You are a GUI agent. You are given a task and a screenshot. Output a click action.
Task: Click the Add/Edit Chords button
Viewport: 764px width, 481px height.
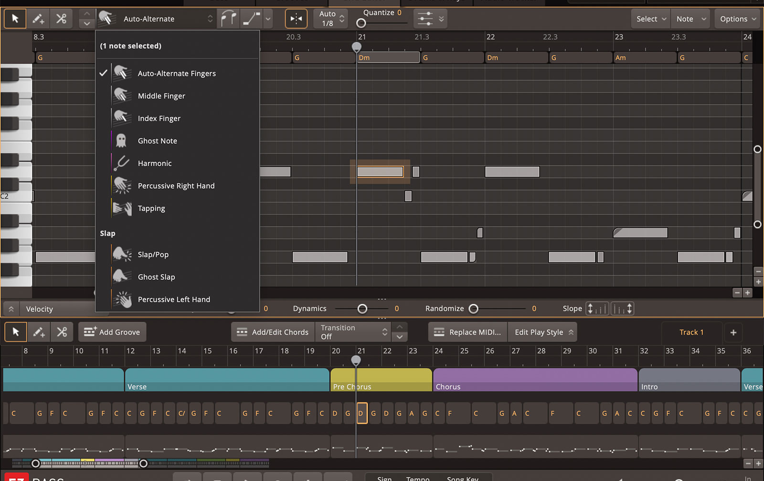point(273,332)
